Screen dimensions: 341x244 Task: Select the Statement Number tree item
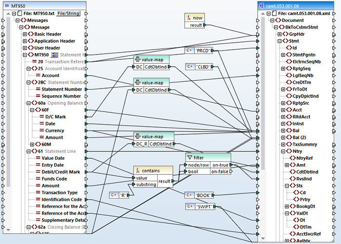tap(61, 89)
